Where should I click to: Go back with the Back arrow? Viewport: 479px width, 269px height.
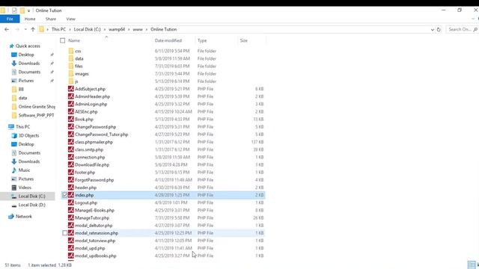7,29
